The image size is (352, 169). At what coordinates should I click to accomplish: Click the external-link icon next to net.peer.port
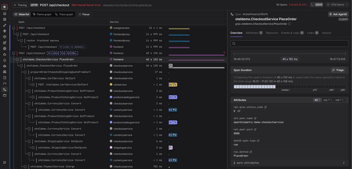[255, 129]
